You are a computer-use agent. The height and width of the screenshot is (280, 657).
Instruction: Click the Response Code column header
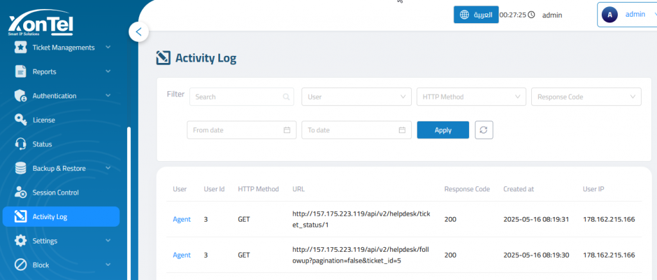tap(467, 189)
